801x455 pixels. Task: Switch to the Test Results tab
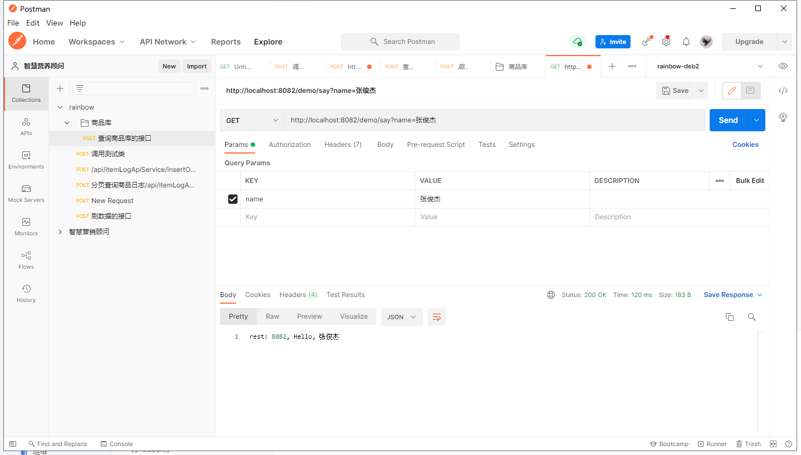(345, 295)
